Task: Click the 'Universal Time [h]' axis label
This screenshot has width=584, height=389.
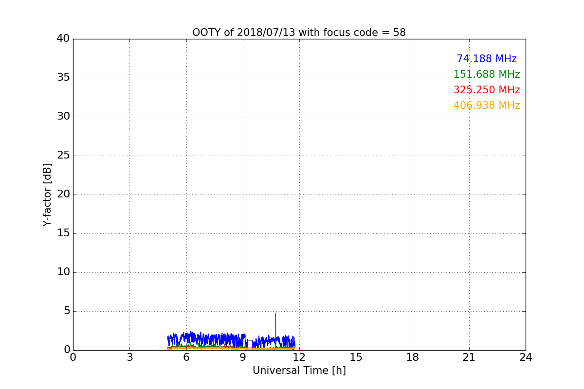Action: point(299,371)
